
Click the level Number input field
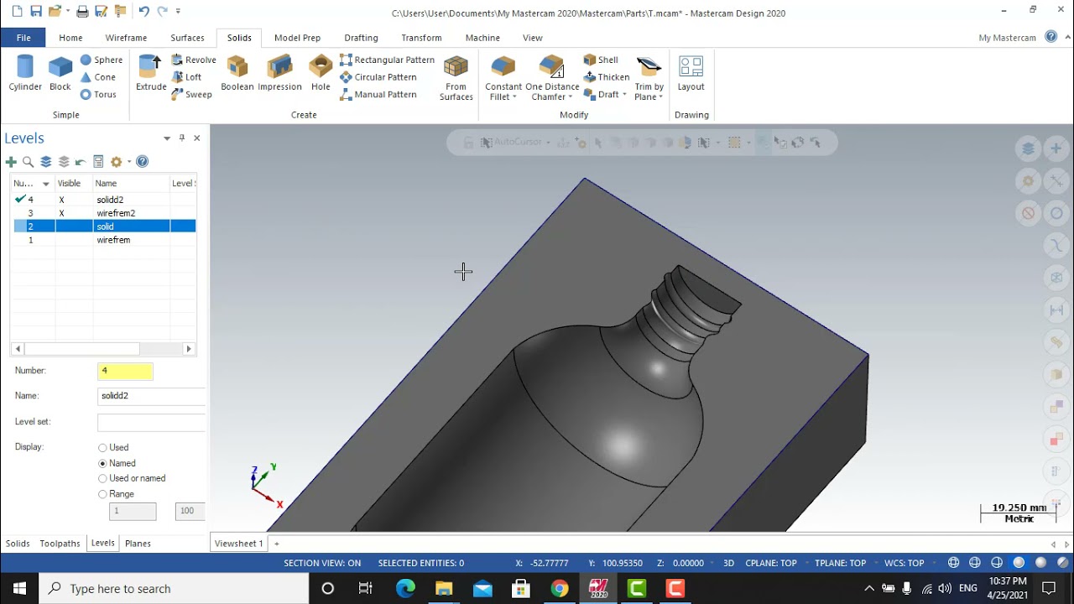(125, 371)
